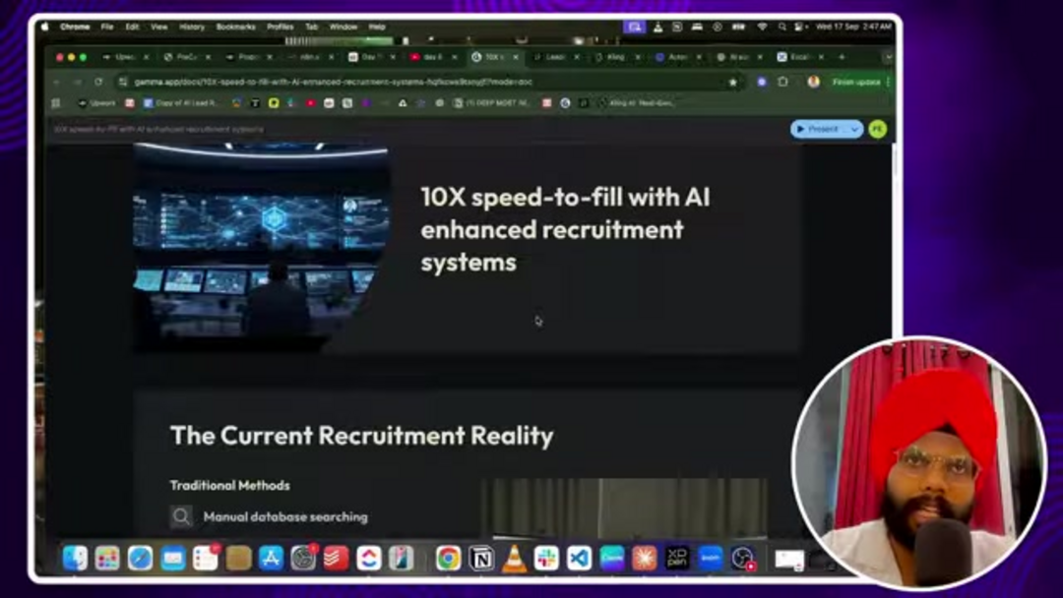Open macOS Control Center in menu bar
Screen dimensions: 1063x598
coord(798,27)
